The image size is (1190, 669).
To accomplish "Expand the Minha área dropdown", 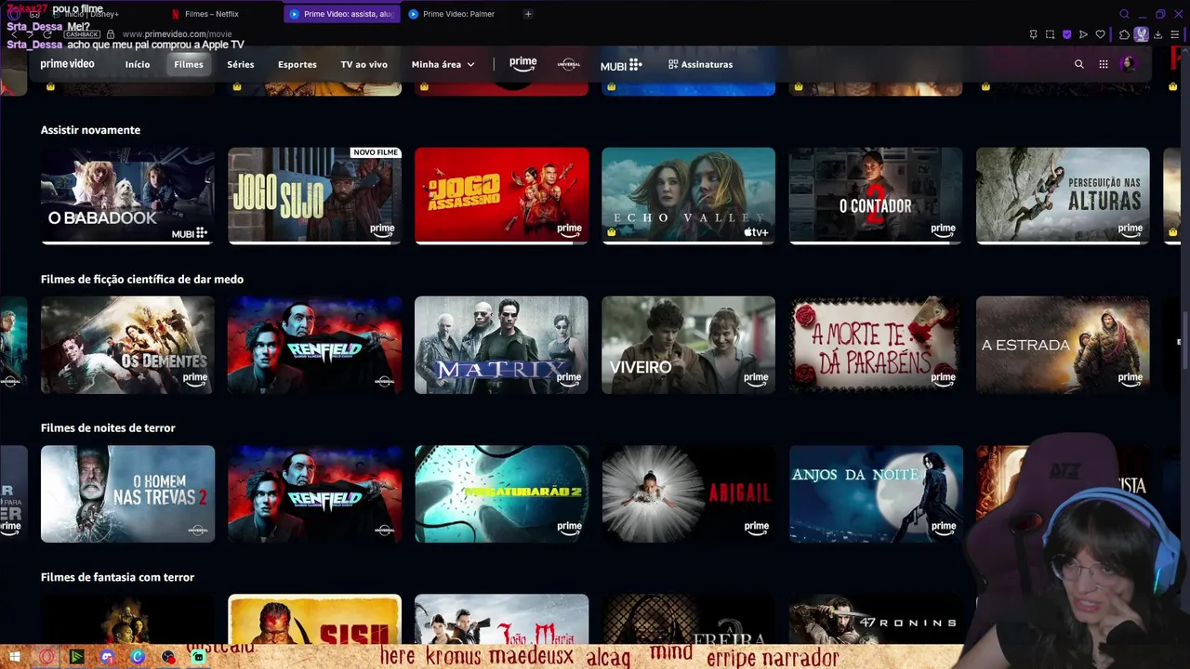I will [x=443, y=64].
